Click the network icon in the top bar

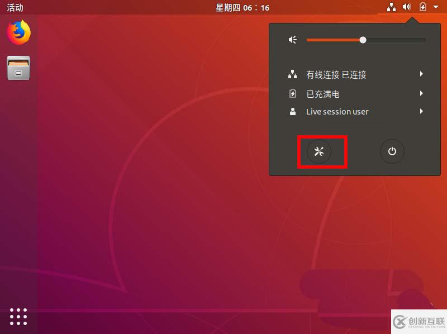391,7
